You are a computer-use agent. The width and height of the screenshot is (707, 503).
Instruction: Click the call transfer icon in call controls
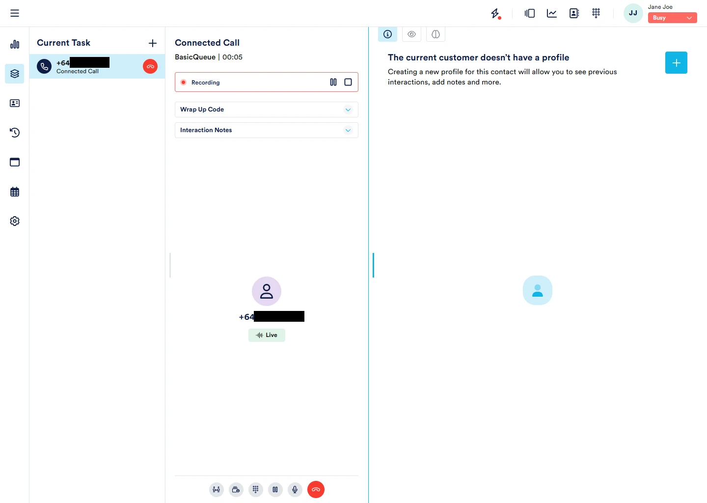pyautogui.click(x=217, y=489)
